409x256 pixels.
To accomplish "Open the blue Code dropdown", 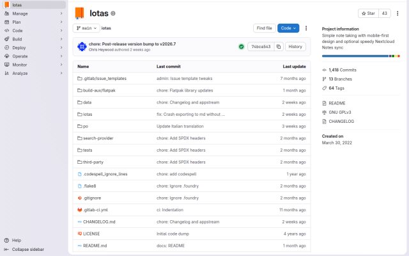I will pyautogui.click(x=288, y=28).
